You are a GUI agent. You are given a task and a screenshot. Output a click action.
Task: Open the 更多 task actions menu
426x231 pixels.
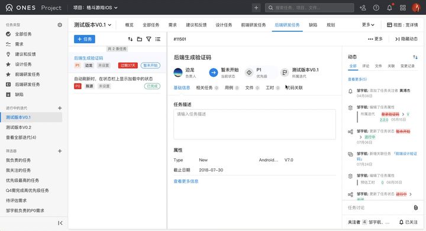click(375, 39)
